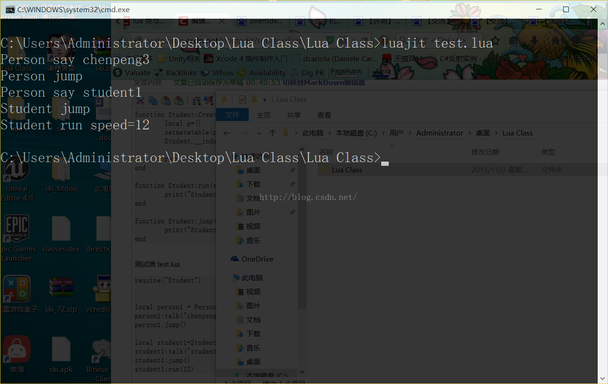The width and height of the screenshot is (608, 384).
Task: Open Unity相关 bookmark folder
Action: (x=180, y=59)
